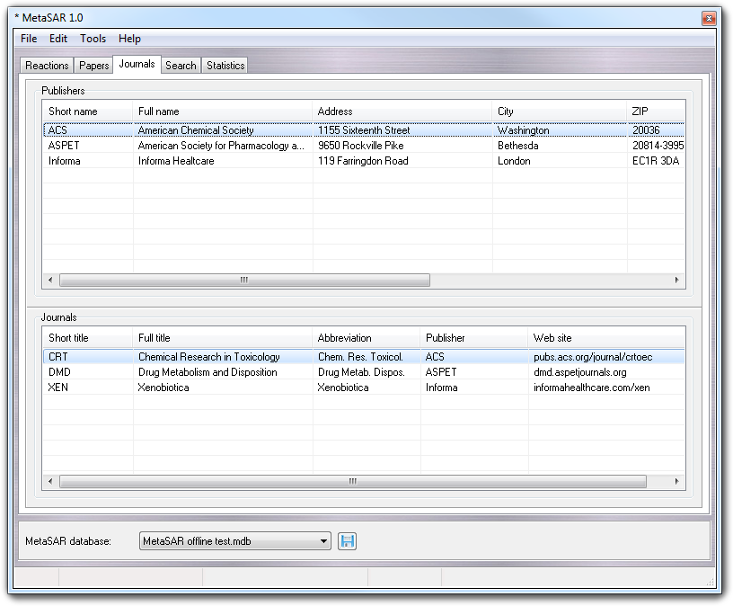Click the save database disk icon

[x=347, y=541]
